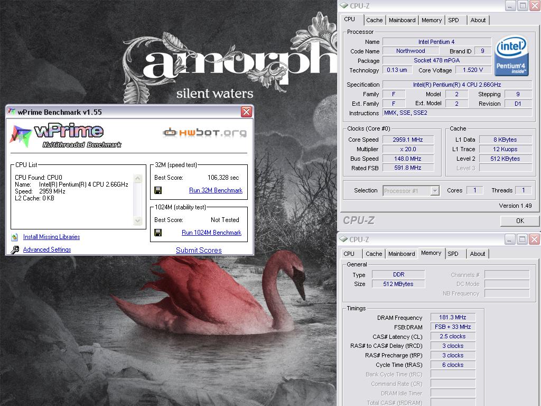
Task: Click the Install Missing Libraries icon
Action: [14, 237]
